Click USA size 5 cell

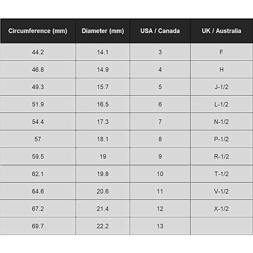[160, 87]
